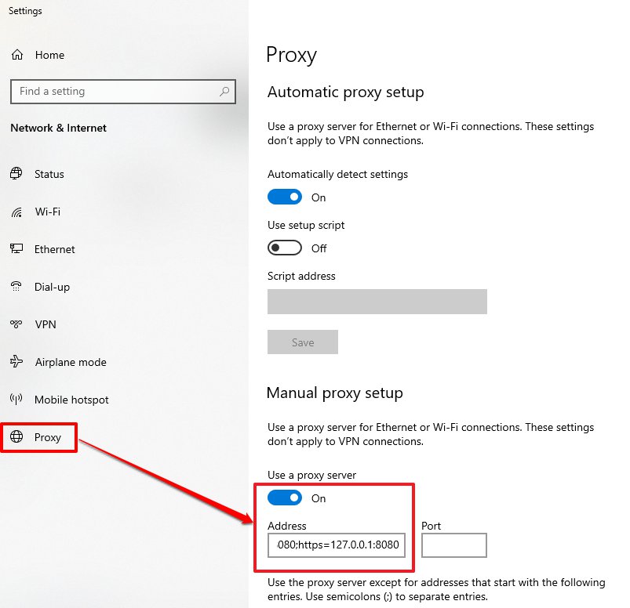Viewport: 630px width, 608px height.
Task: Select the Airplane mode icon
Action: [16, 362]
